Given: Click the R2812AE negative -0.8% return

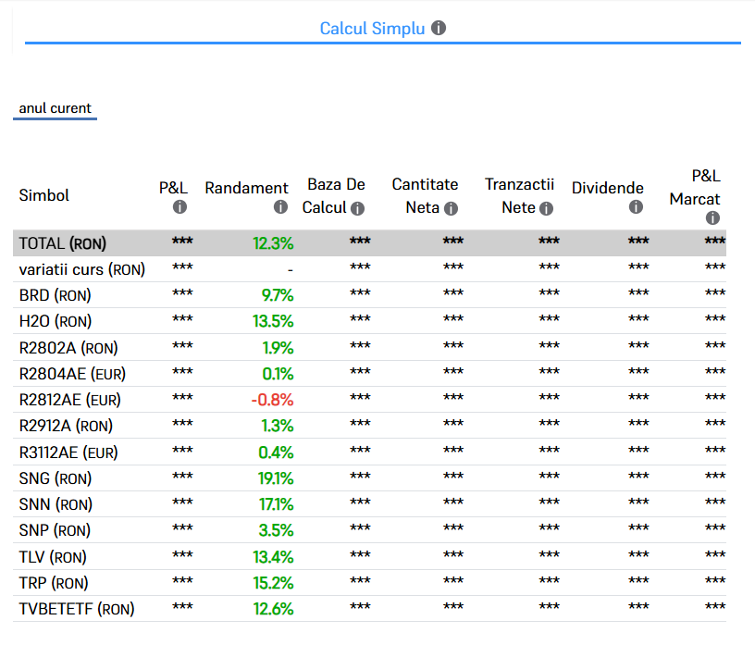Looking at the screenshot, I should [x=272, y=400].
